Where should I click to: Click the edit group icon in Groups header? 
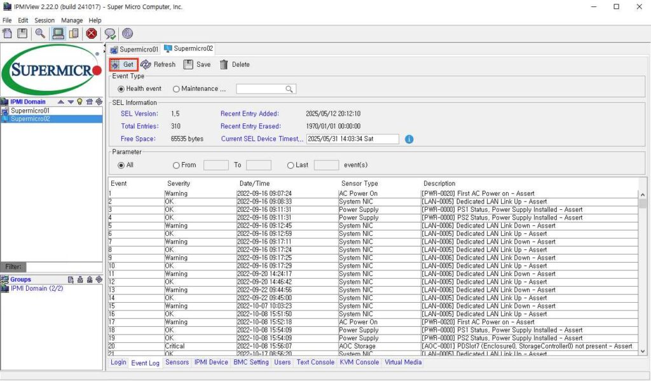(x=71, y=280)
